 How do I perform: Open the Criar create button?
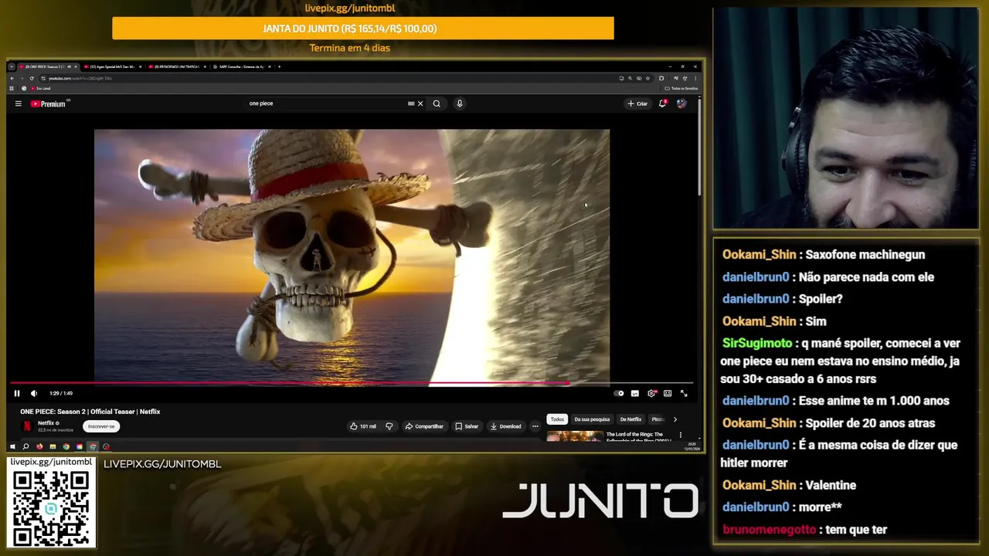(x=637, y=103)
